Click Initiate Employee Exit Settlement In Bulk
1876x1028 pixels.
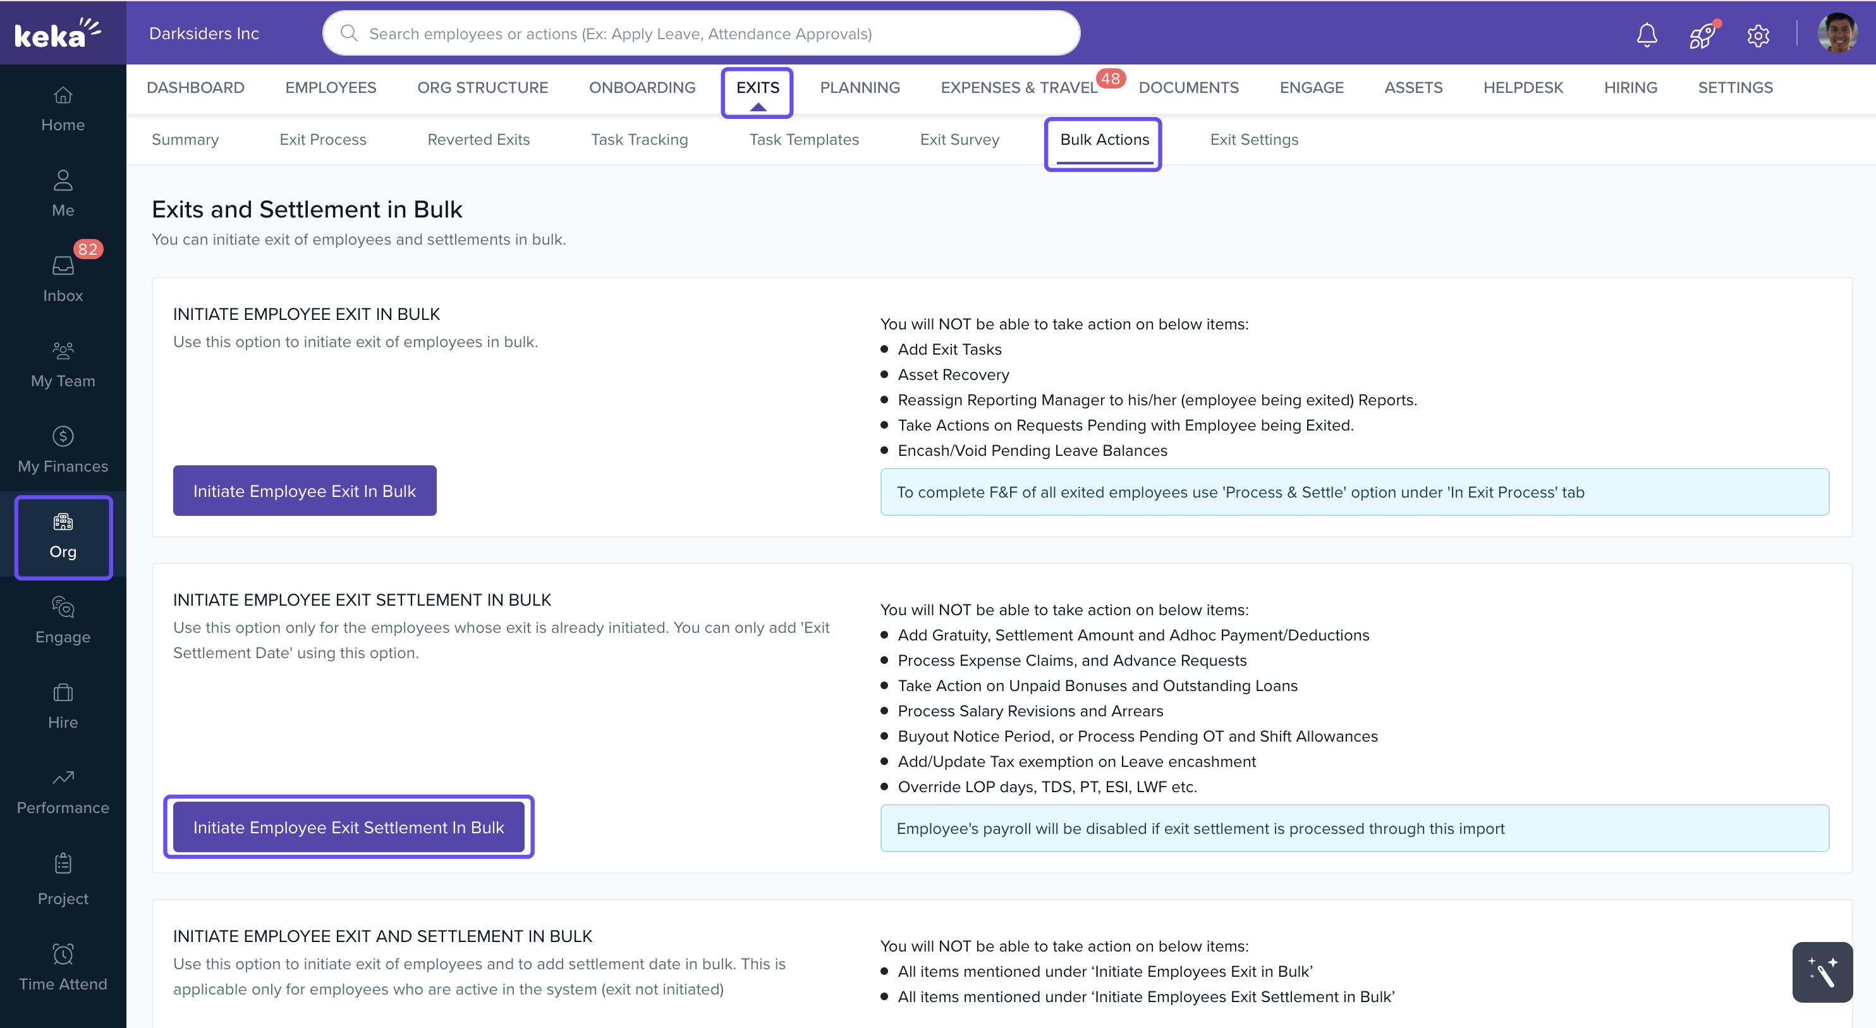(348, 827)
